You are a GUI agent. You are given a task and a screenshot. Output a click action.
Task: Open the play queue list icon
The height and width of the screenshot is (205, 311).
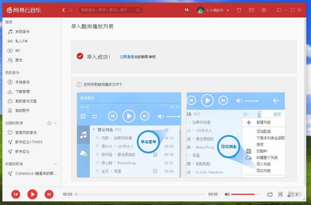click(290, 194)
